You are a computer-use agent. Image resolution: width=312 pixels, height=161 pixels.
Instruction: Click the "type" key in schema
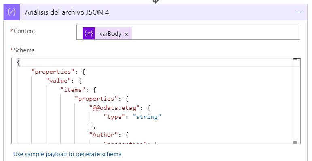click(x=115, y=117)
